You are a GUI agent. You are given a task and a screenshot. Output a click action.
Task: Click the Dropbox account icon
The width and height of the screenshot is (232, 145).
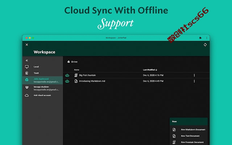[x=27, y=87]
